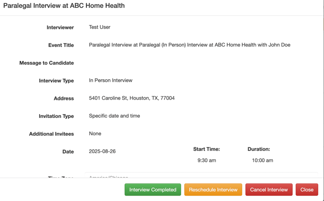Click the Interview Completed button

tap(153, 190)
